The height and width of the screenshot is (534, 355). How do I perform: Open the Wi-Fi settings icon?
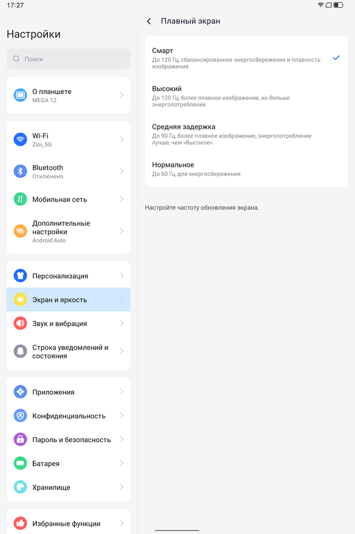[20, 139]
